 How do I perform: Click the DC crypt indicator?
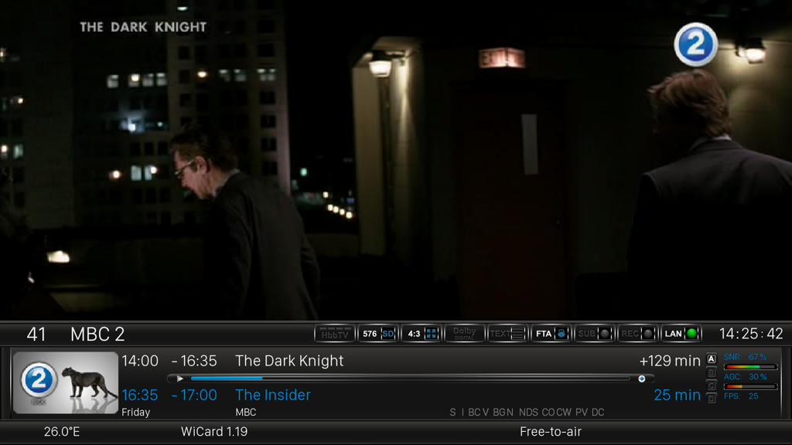598,413
